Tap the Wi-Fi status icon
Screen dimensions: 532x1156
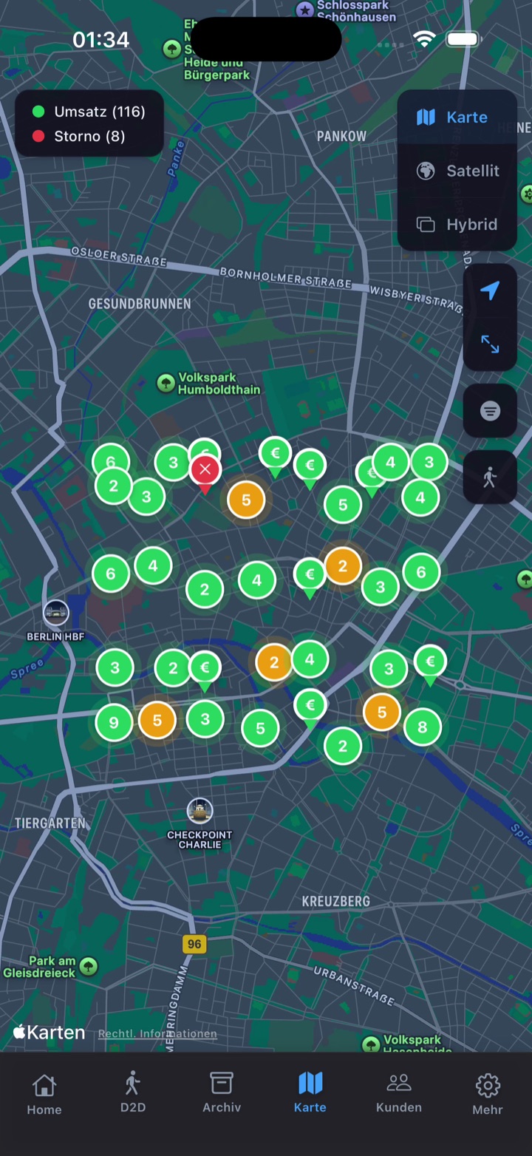[424, 39]
